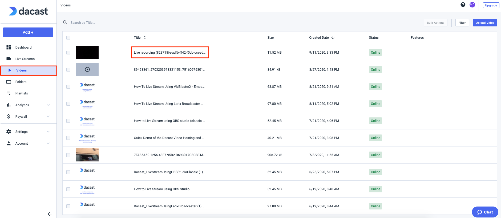
Task: Click the Features column header
Action: tap(417, 38)
